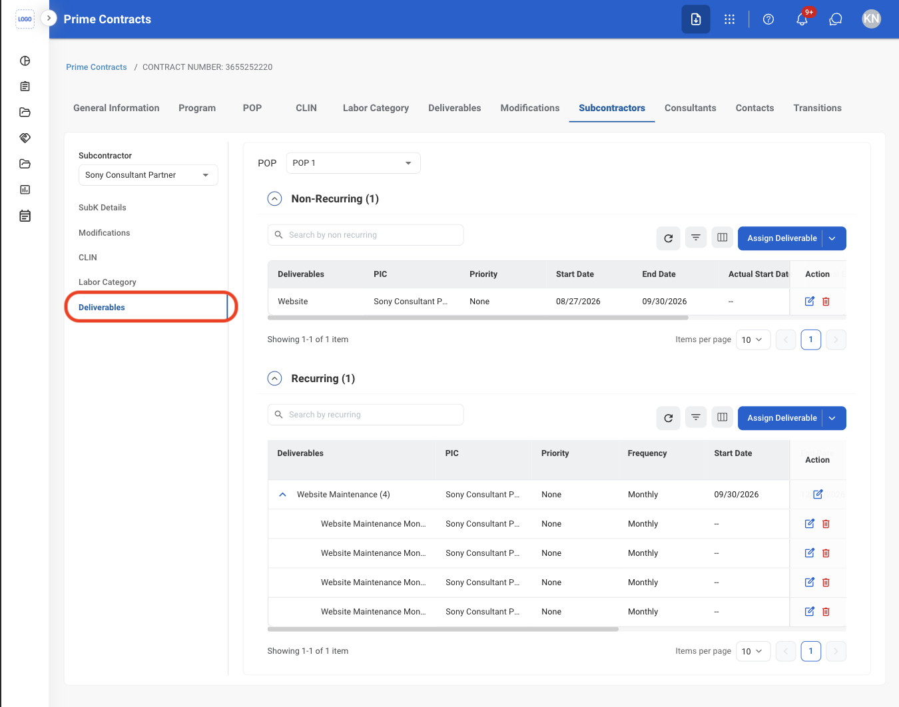899x707 pixels.
Task: Open the chat messages icon
Action: point(836,19)
